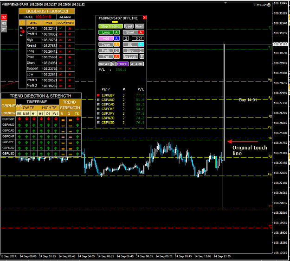Click the cyan A beside BE
The image size is (290, 261).
(141, 44)
